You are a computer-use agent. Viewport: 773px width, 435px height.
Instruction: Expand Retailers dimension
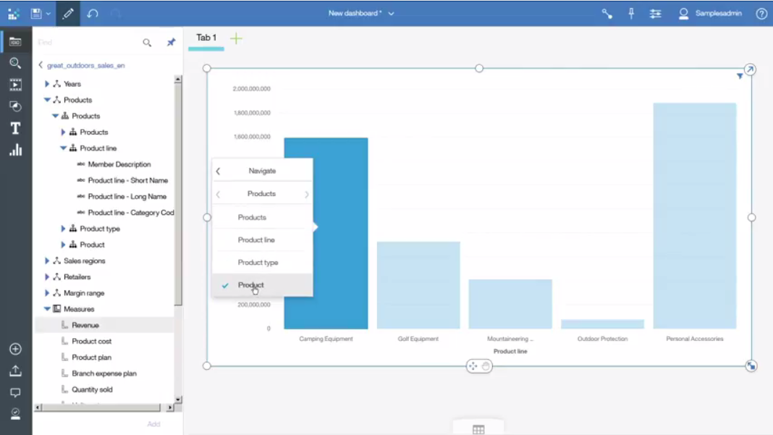47,276
